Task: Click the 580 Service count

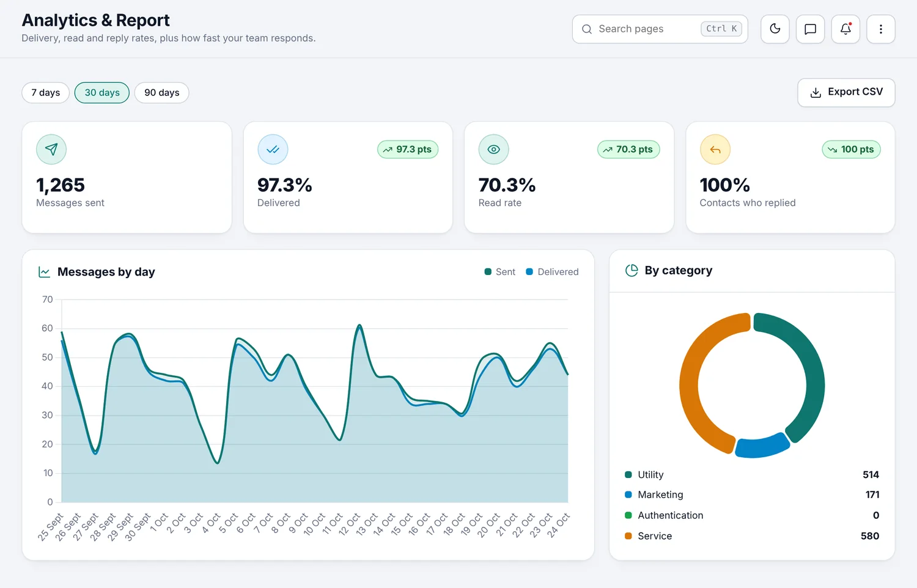Action: 870,536
